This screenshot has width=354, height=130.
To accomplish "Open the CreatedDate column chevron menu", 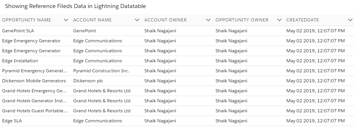I will 350,20.
